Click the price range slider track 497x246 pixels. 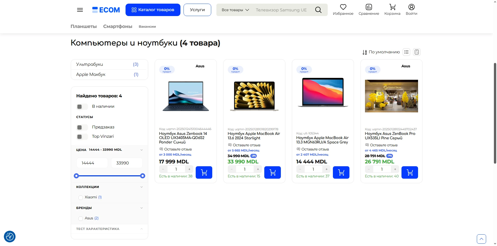[x=109, y=176]
